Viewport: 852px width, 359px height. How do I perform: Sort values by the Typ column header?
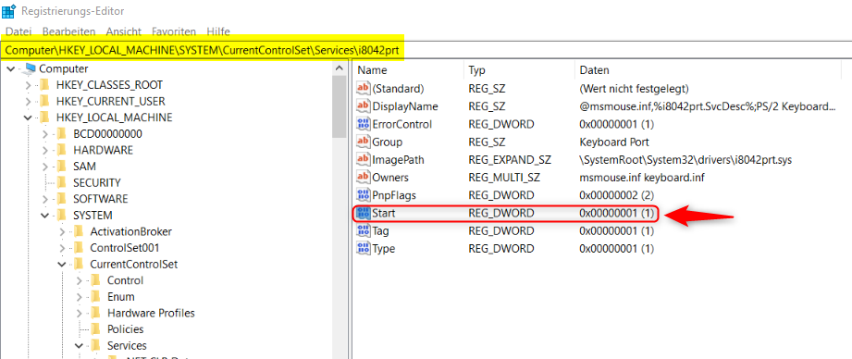519,70
